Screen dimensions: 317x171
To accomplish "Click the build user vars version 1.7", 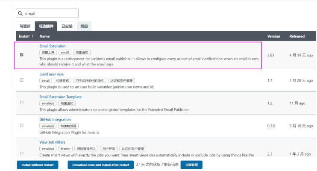I will pos(270,80).
